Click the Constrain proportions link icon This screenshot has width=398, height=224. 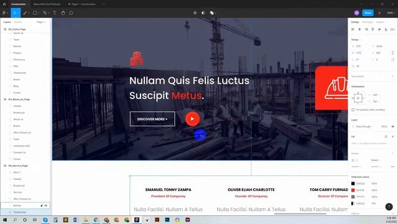pos(392,53)
